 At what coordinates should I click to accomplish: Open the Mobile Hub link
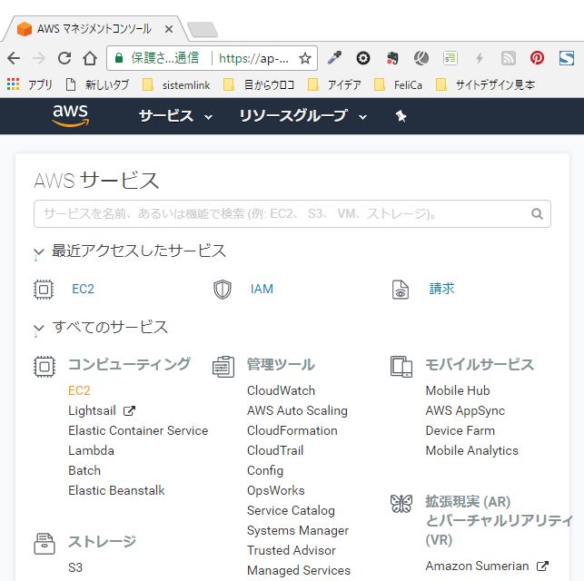458,390
